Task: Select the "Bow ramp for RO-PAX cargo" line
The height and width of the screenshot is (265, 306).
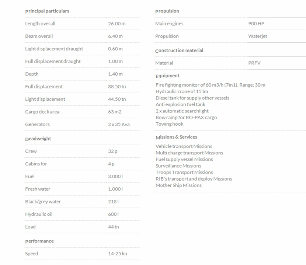Action: (x=186, y=118)
